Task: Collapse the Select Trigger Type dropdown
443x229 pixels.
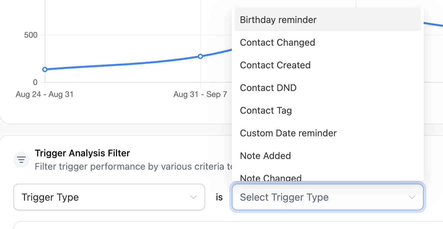Action: (327, 197)
